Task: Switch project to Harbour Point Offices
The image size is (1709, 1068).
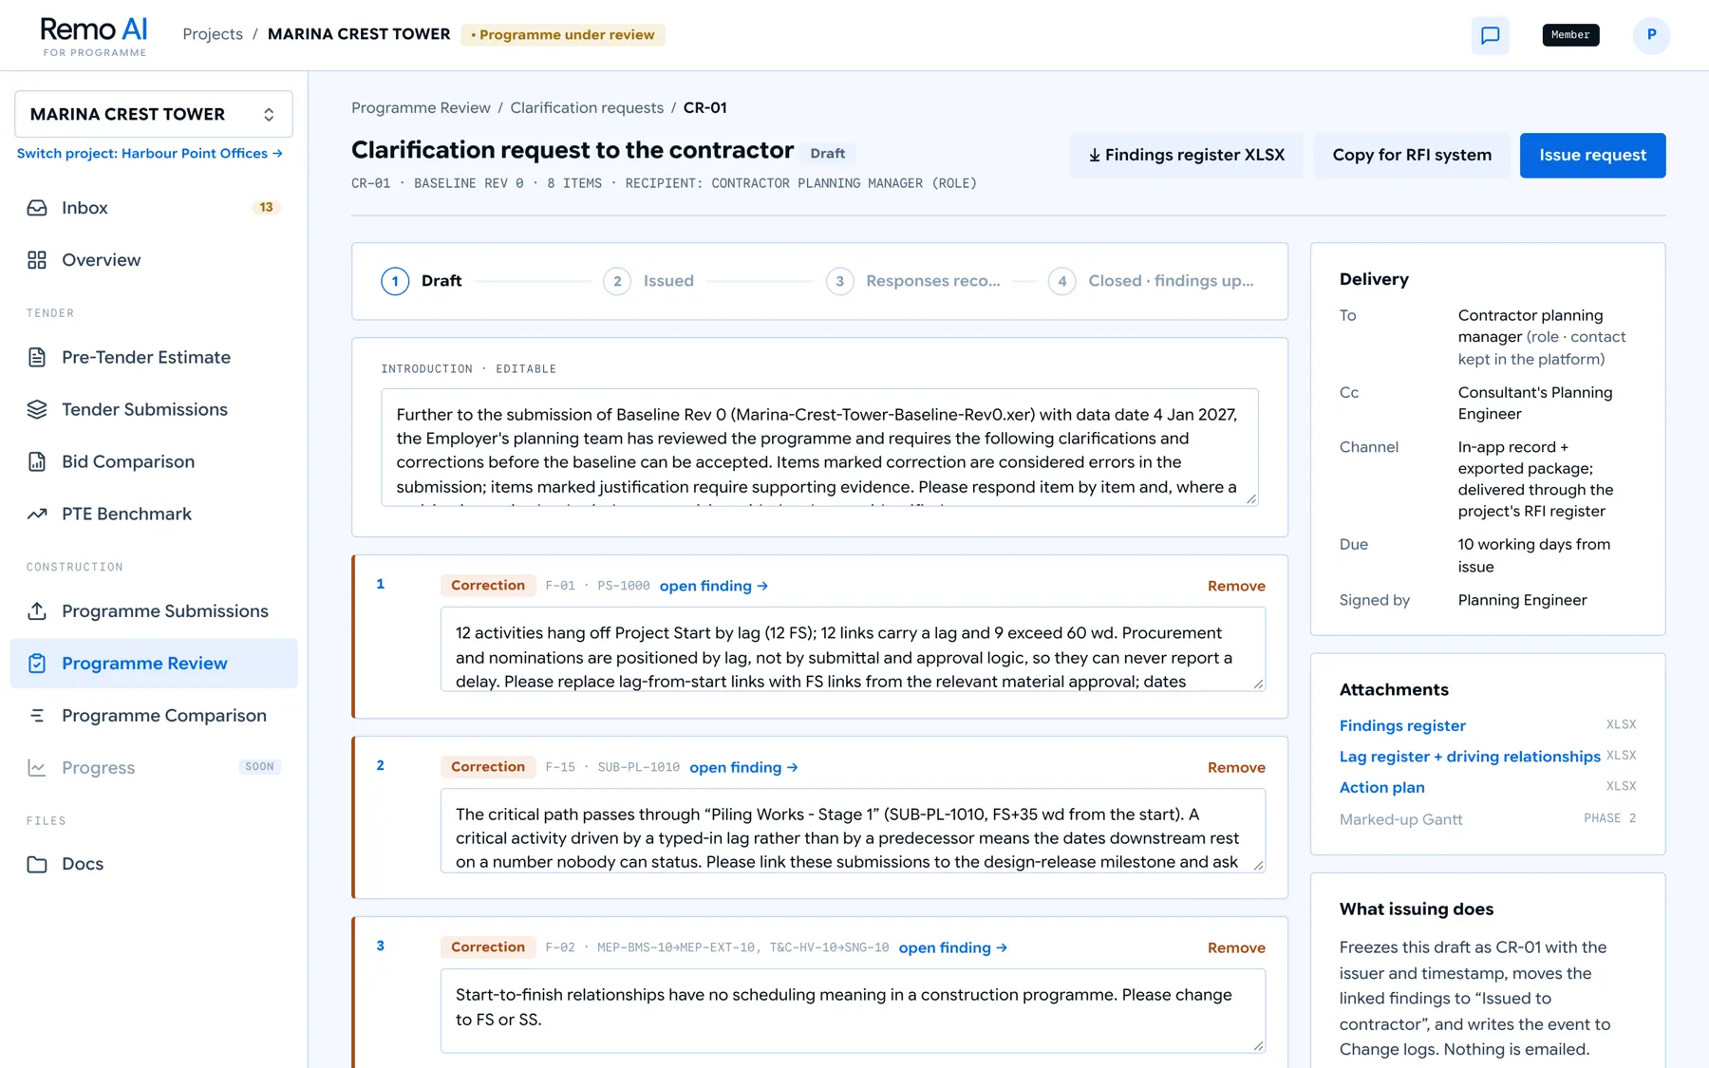Action: 150,153
